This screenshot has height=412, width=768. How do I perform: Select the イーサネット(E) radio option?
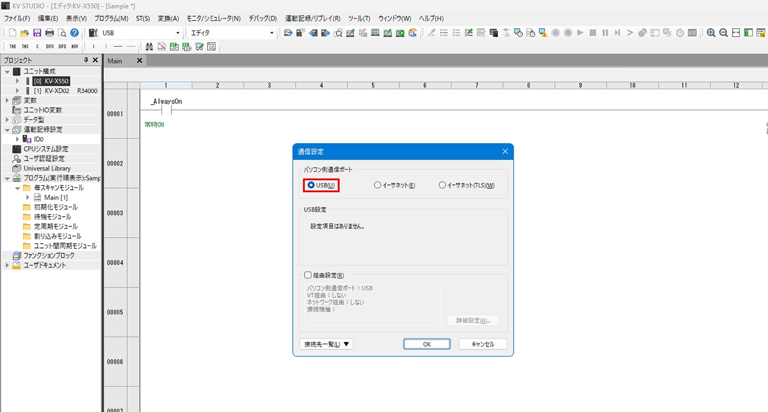pos(377,186)
